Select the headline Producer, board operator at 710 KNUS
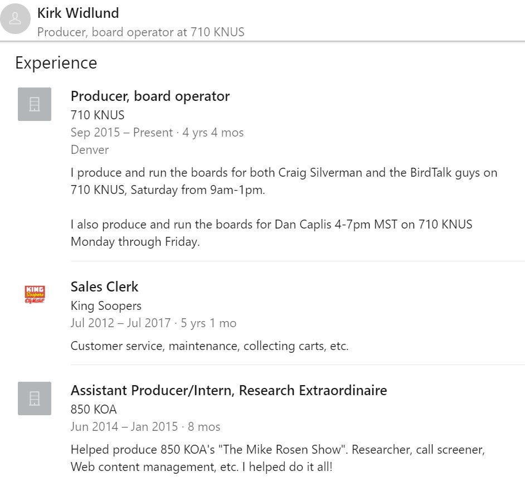The height and width of the screenshot is (486, 525). tap(140, 32)
